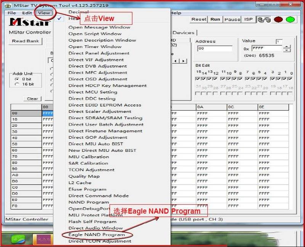Screen dimensions: 305x247
Task: Click the Read Bank button
Action: (26, 41)
